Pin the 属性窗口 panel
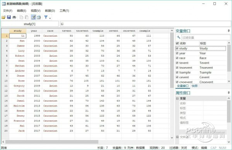Screen dimensions: 232x150 coord(229,93)
